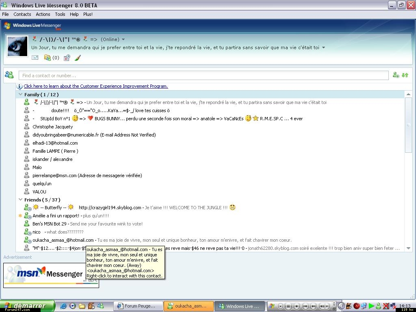Click the Find a contact search field

(x=204, y=75)
